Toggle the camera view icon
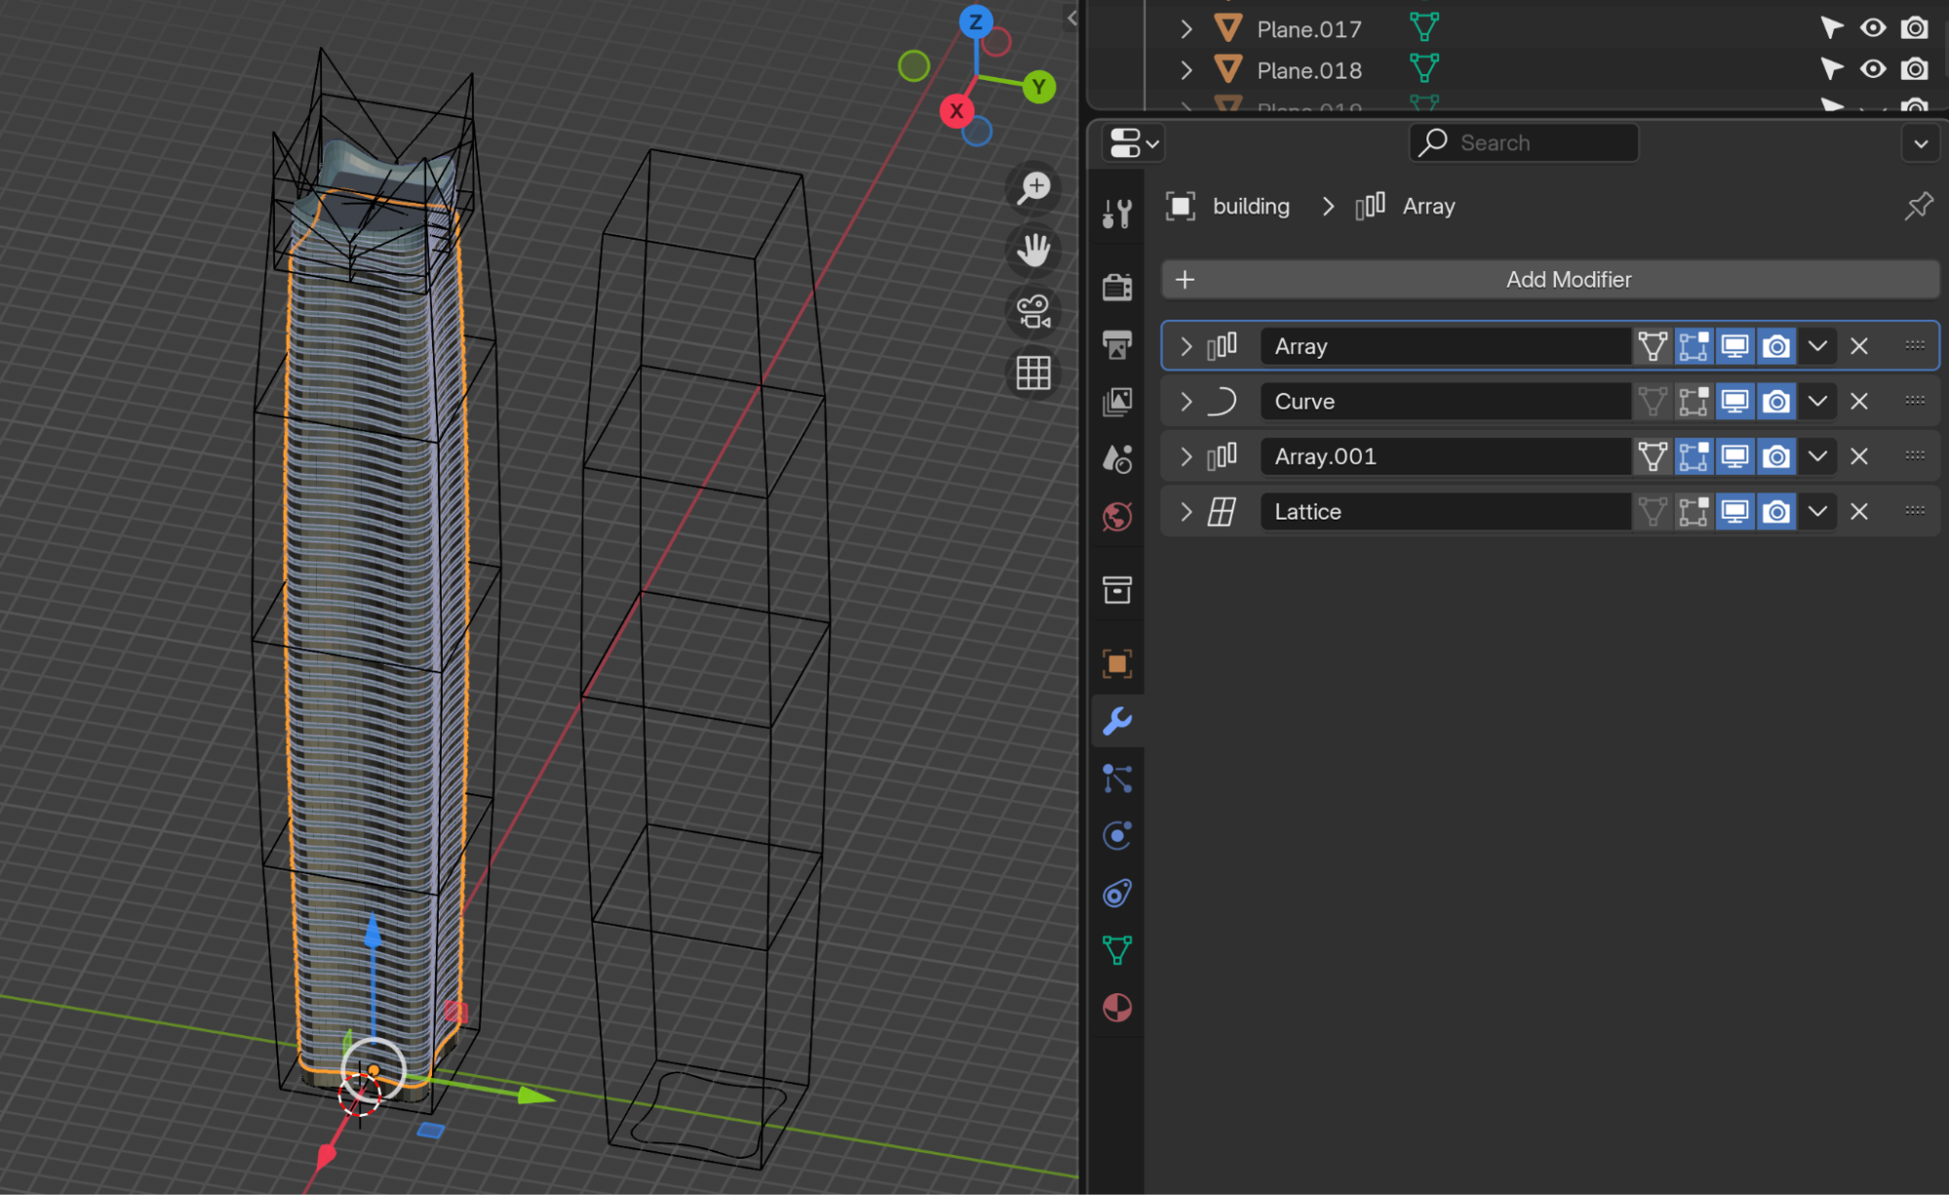1949x1195 pixels. pyautogui.click(x=1033, y=312)
